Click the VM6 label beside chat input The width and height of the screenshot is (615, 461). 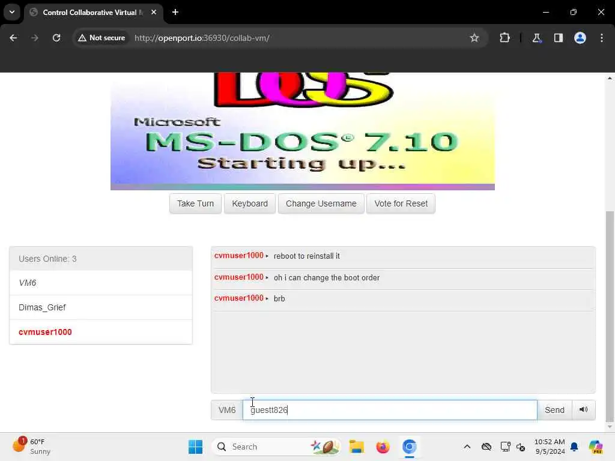[226, 410]
